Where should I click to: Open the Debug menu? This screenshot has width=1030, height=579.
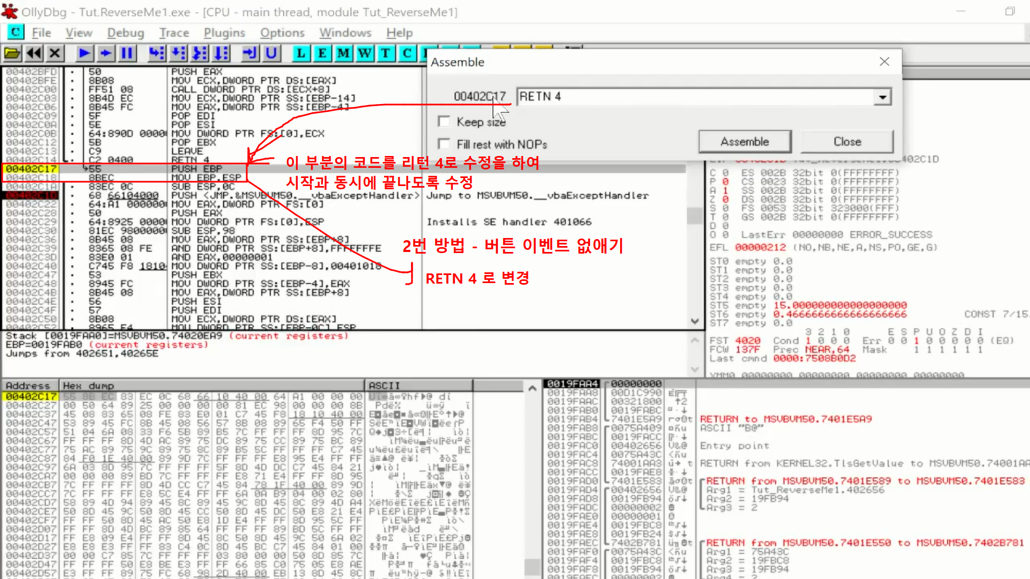[126, 33]
